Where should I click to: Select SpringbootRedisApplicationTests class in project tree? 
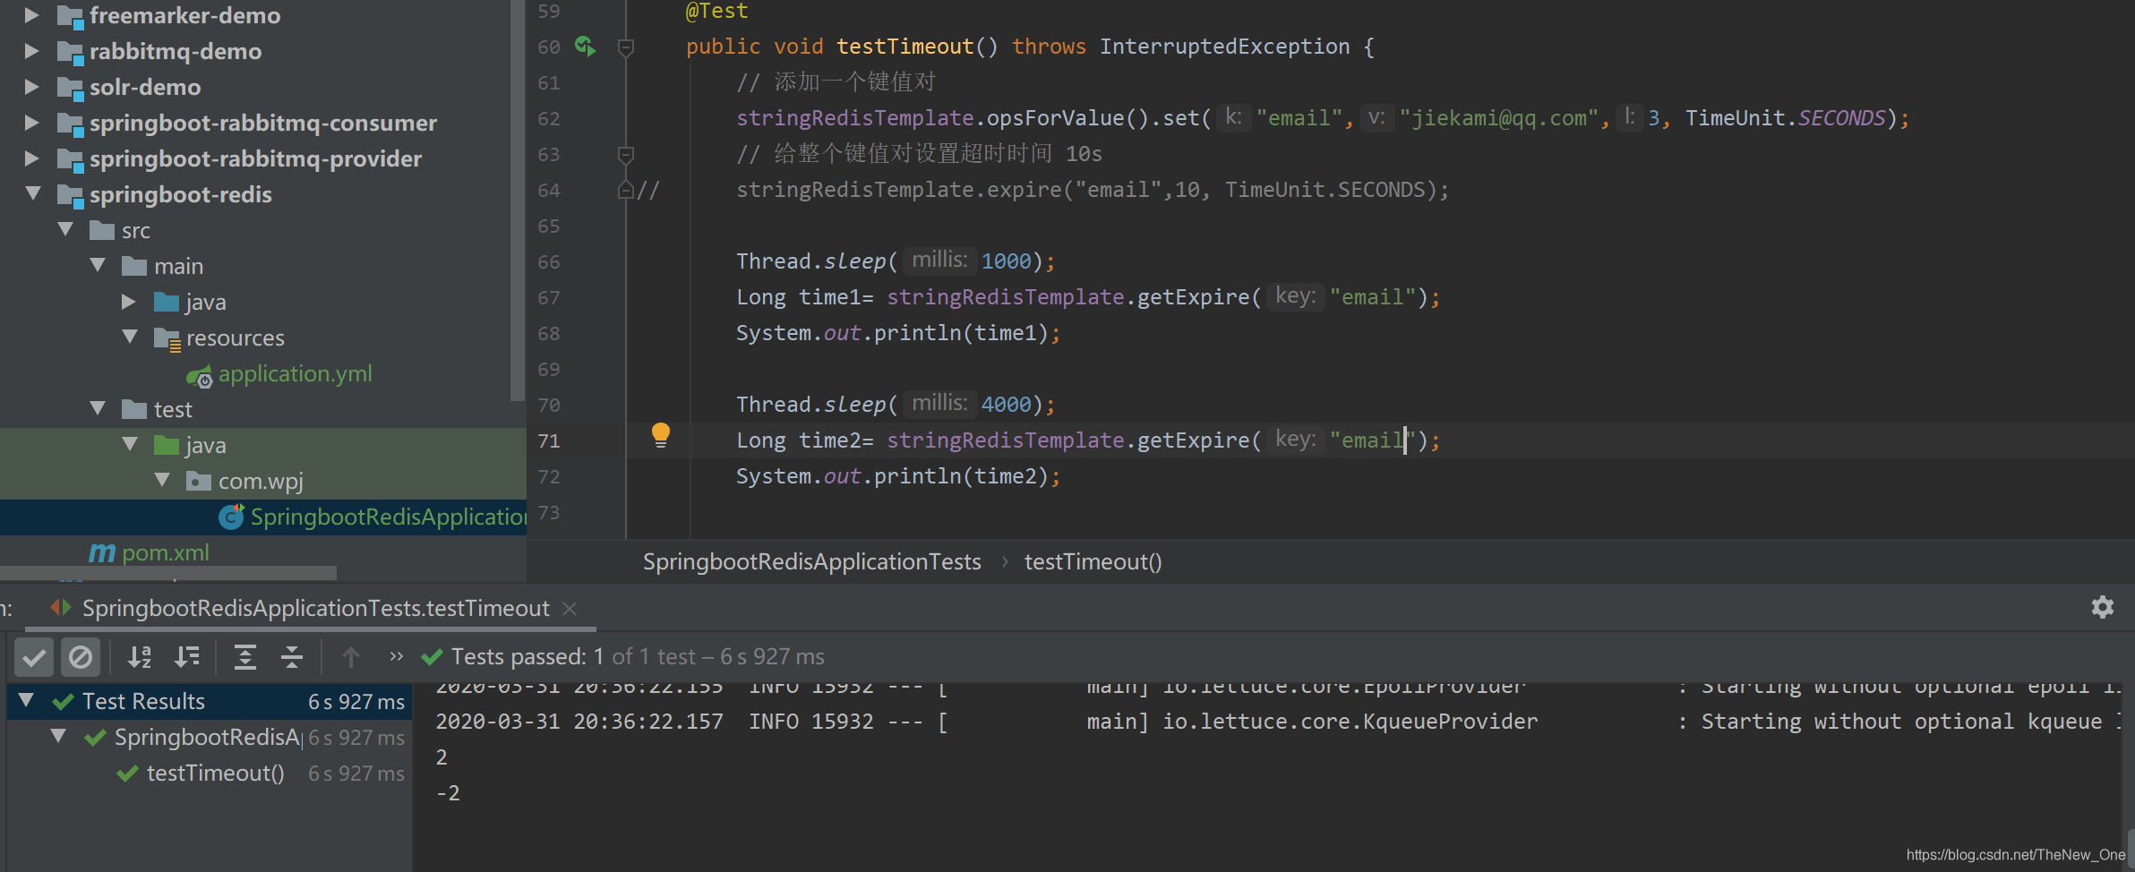pos(388,517)
